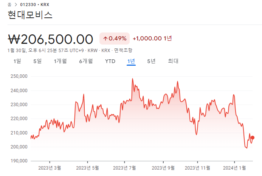The width and height of the screenshot is (262, 176).
Task: Click the 200,000 y-axis label
Action: click(19, 147)
